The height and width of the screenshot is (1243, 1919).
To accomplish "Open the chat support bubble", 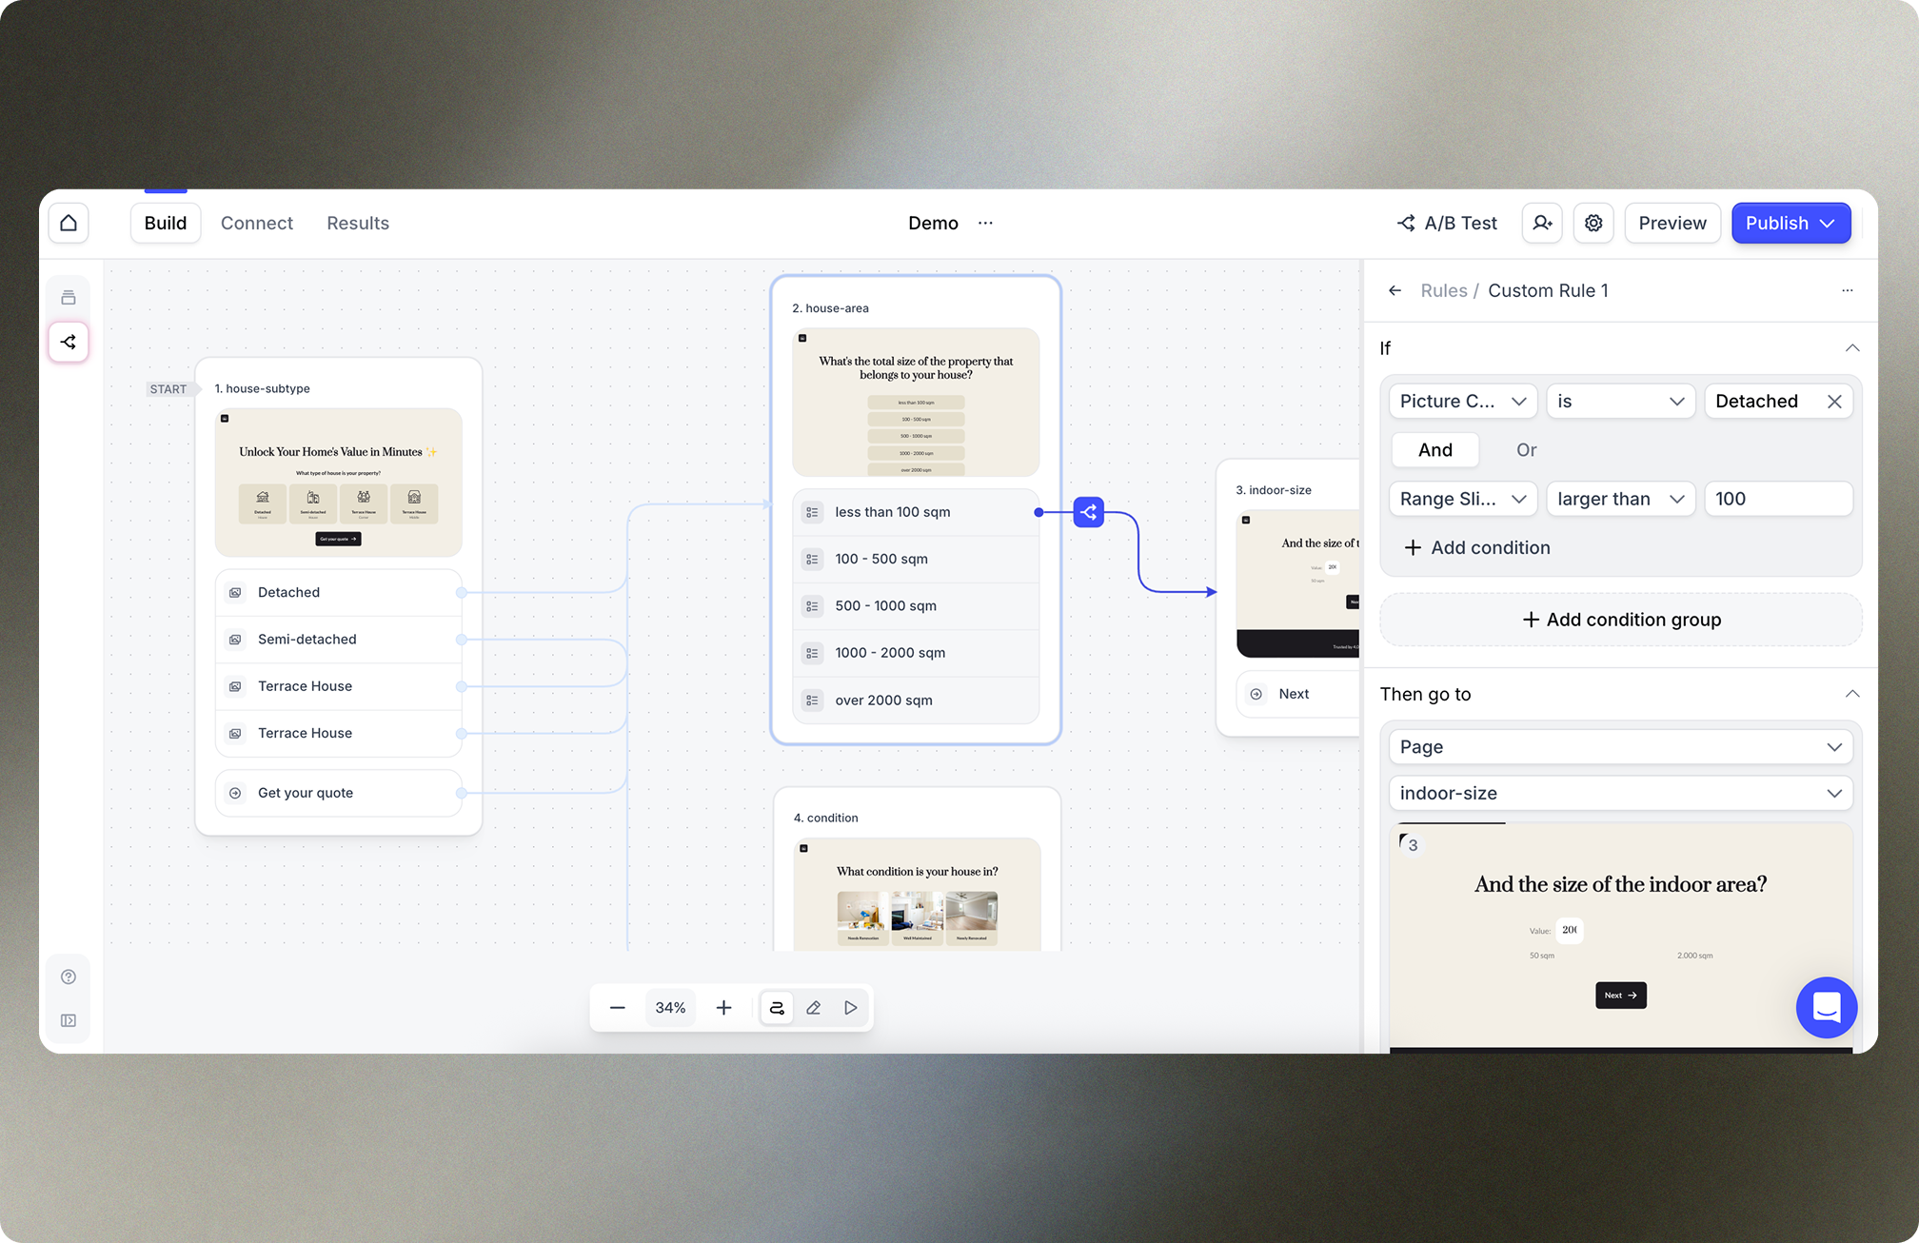I will point(1826,1007).
